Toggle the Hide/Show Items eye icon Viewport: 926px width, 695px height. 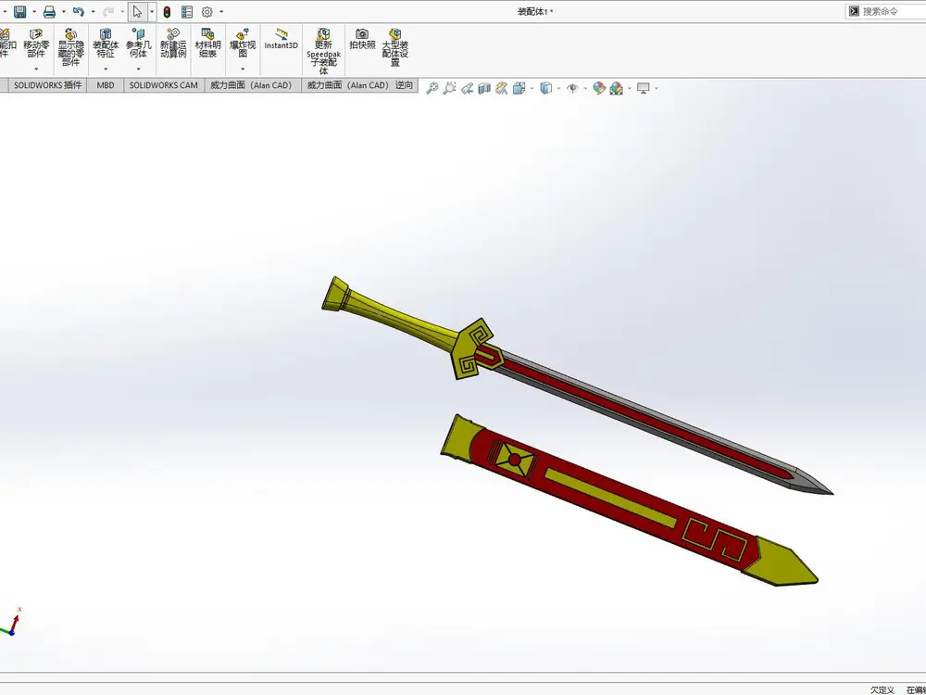(x=572, y=88)
